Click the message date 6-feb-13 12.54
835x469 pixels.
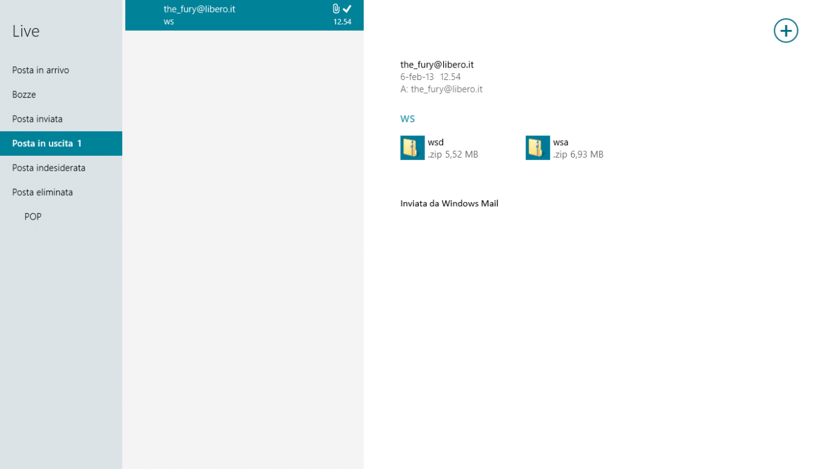tap(431, 77)
